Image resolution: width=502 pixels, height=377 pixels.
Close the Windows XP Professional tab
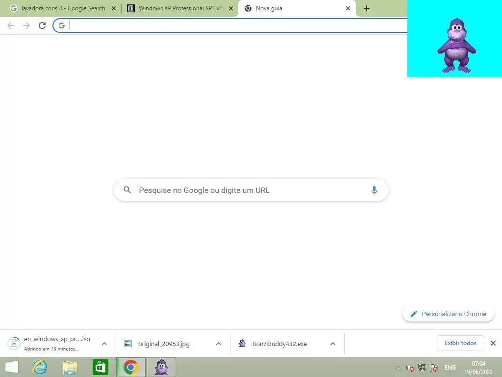(231, 8)
